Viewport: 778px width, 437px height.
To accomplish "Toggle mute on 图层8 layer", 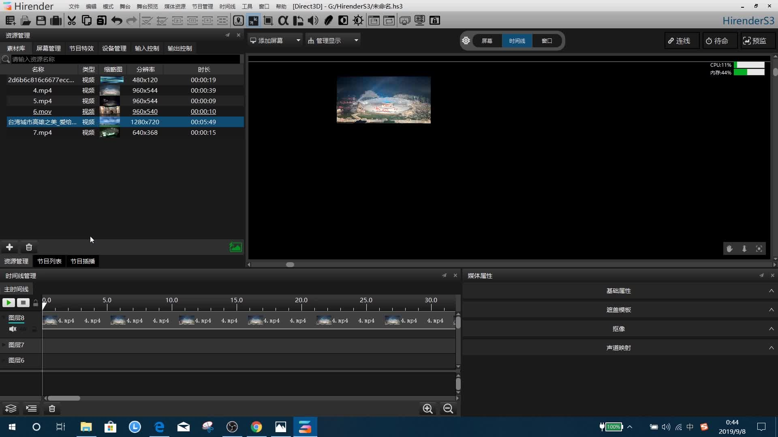I will click(x=13, y=329).
